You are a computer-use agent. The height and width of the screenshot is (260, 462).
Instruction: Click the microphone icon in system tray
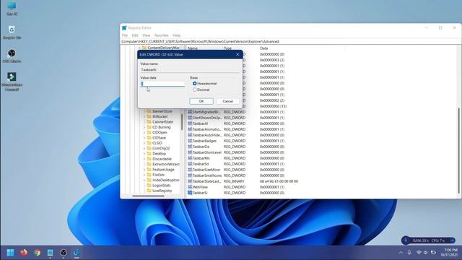point(409,253)
